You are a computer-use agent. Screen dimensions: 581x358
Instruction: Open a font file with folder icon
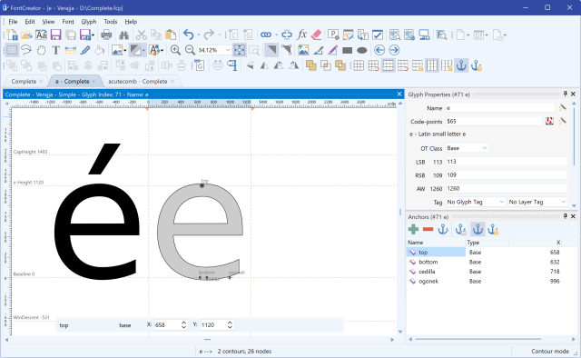26,35
